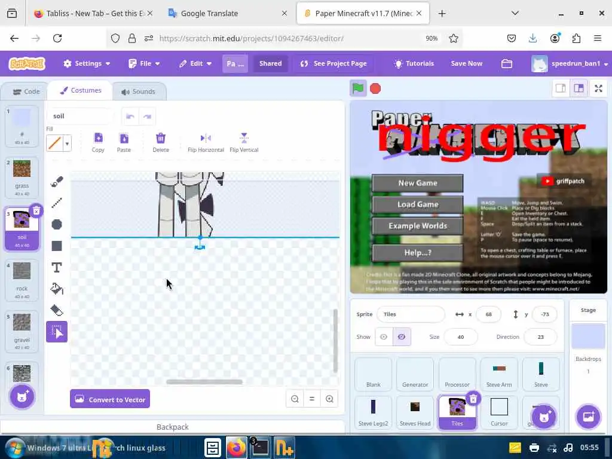Undo the last costume edit
This screenshot has height=459, width=612.
130,117
